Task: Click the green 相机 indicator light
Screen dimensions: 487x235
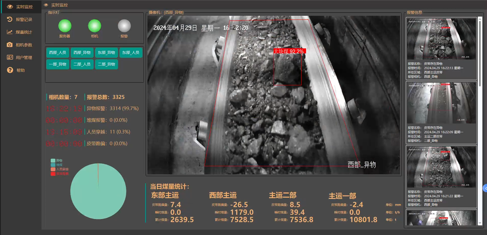Action: coord(94,26)
